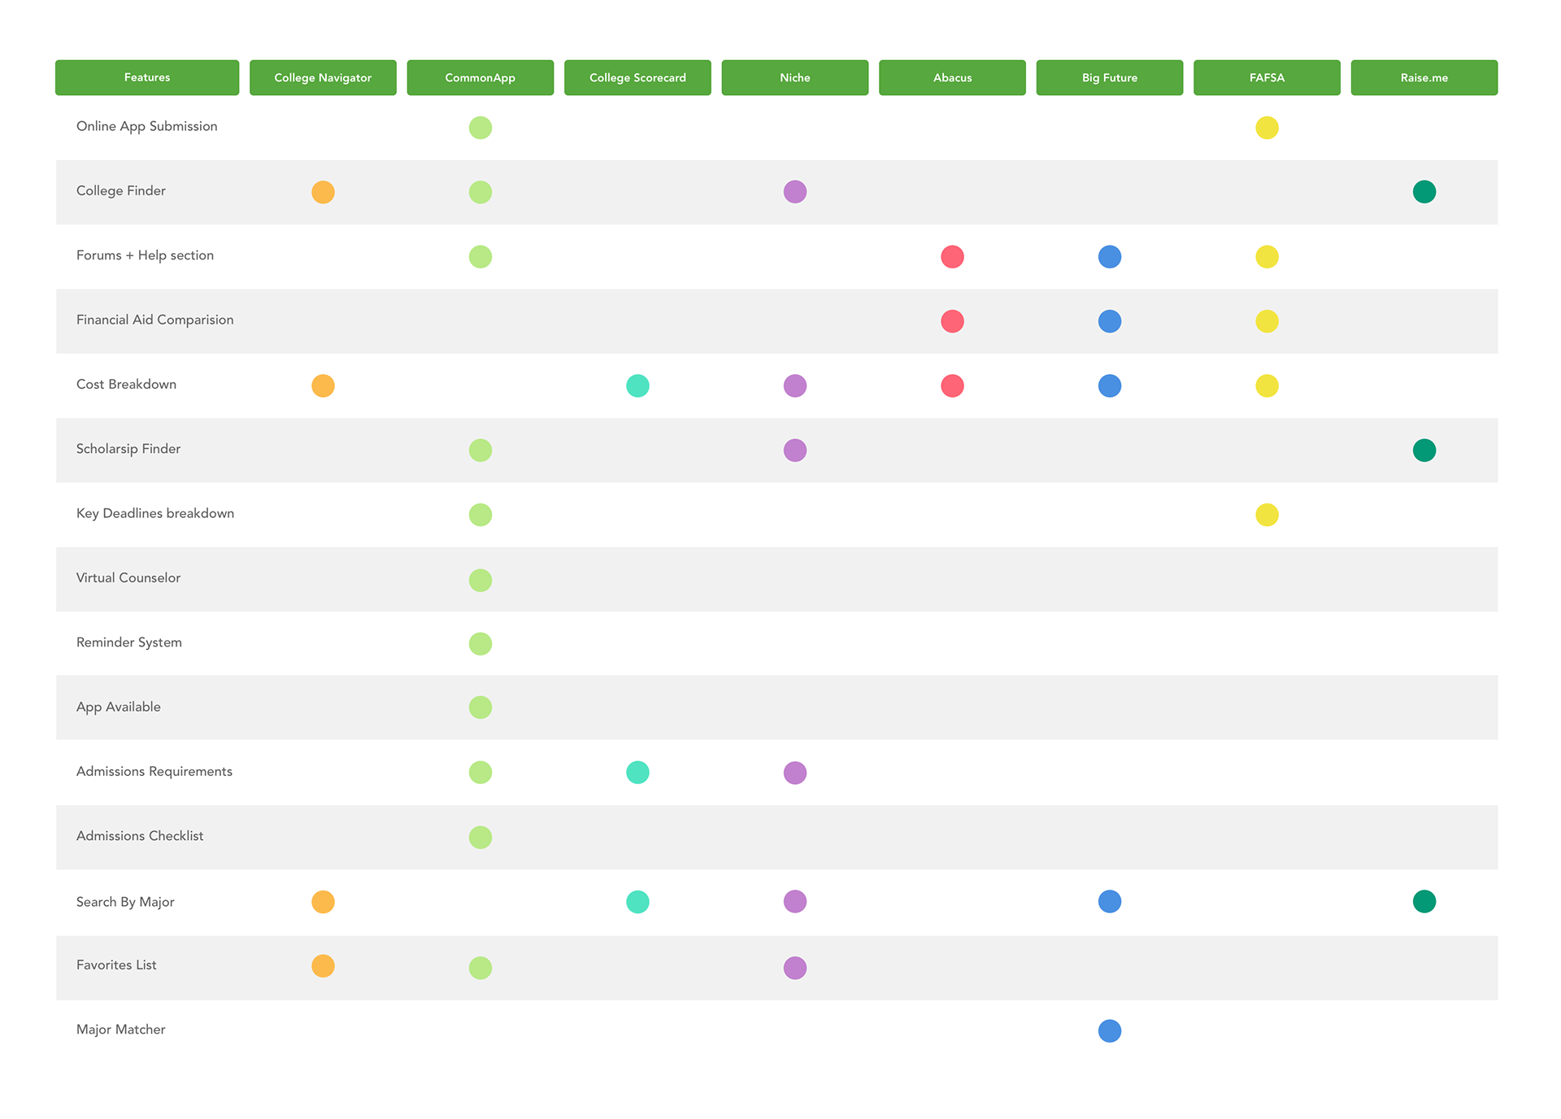Click Abacus's red dot for Financial Aid Comparision
This screenshot has width=1561, height=1119.
952,321
